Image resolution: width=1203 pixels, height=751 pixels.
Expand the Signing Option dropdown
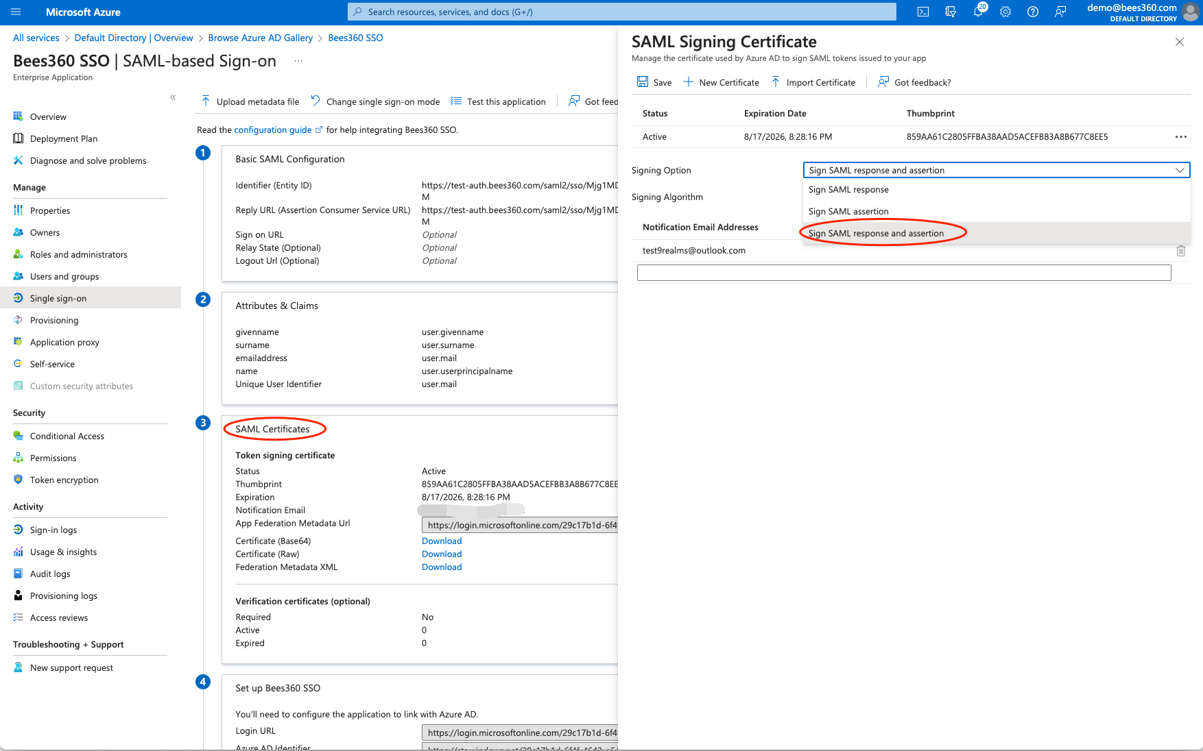pyautogui.click(x=996, y=170)
